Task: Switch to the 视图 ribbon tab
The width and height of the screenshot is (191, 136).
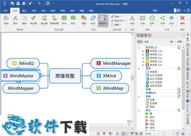Action: tap(82, 11)
